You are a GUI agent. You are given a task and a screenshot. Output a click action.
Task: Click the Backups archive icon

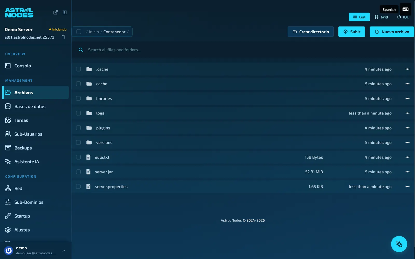pyautogui.click(x=8, y=148)
